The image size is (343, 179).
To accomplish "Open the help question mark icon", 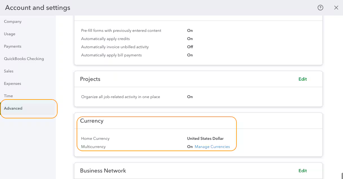I will point(320,8).
